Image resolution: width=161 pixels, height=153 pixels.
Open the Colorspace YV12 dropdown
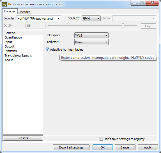tap(91, 35)
